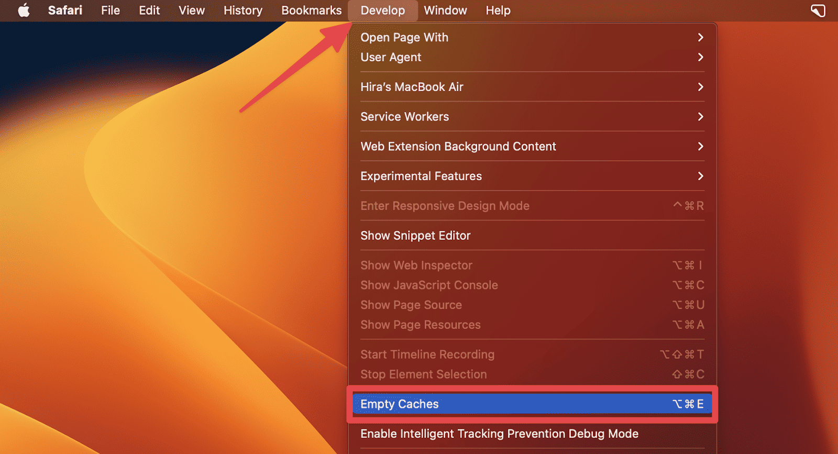
Task: Choose Show Snippet Editor
Action: 532,236
